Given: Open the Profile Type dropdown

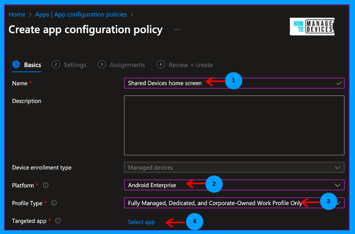Looking at the screenshot, I should [x=234, y=203].
